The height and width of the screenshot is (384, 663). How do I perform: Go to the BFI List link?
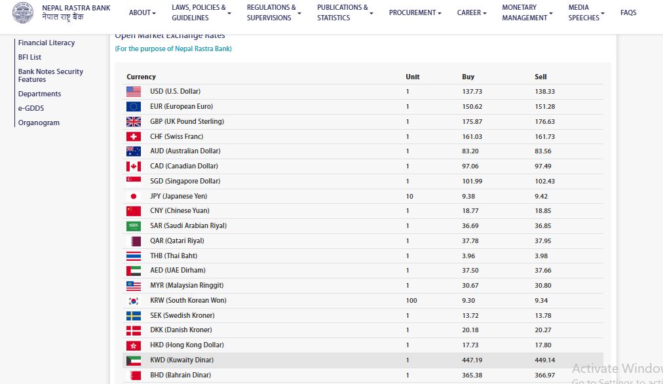click(x=30, y=57)
